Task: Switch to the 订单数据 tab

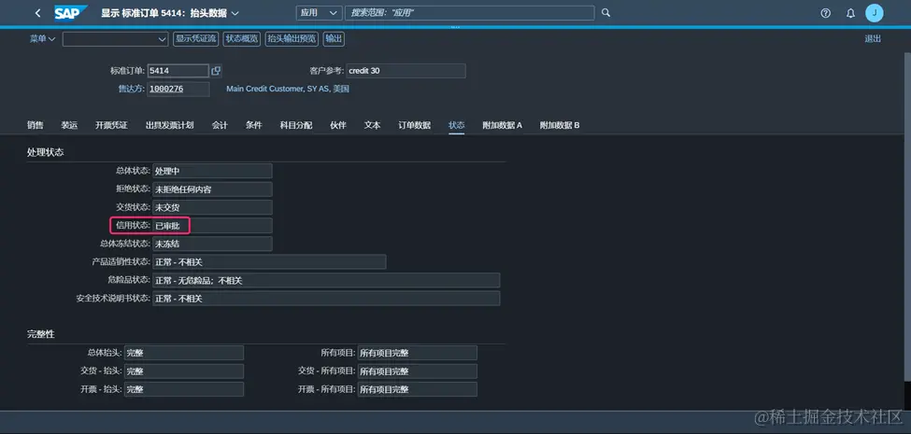Action: point(414,125)
